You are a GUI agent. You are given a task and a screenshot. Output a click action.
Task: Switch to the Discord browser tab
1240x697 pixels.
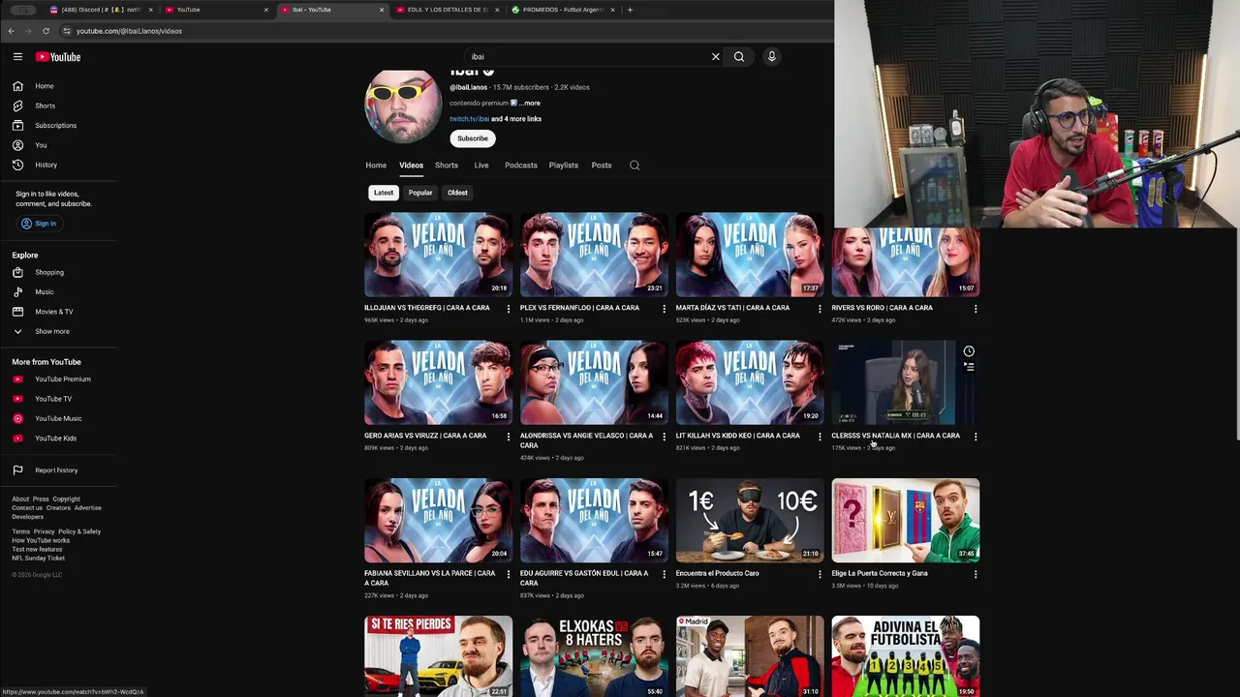[x=100, y=10]
